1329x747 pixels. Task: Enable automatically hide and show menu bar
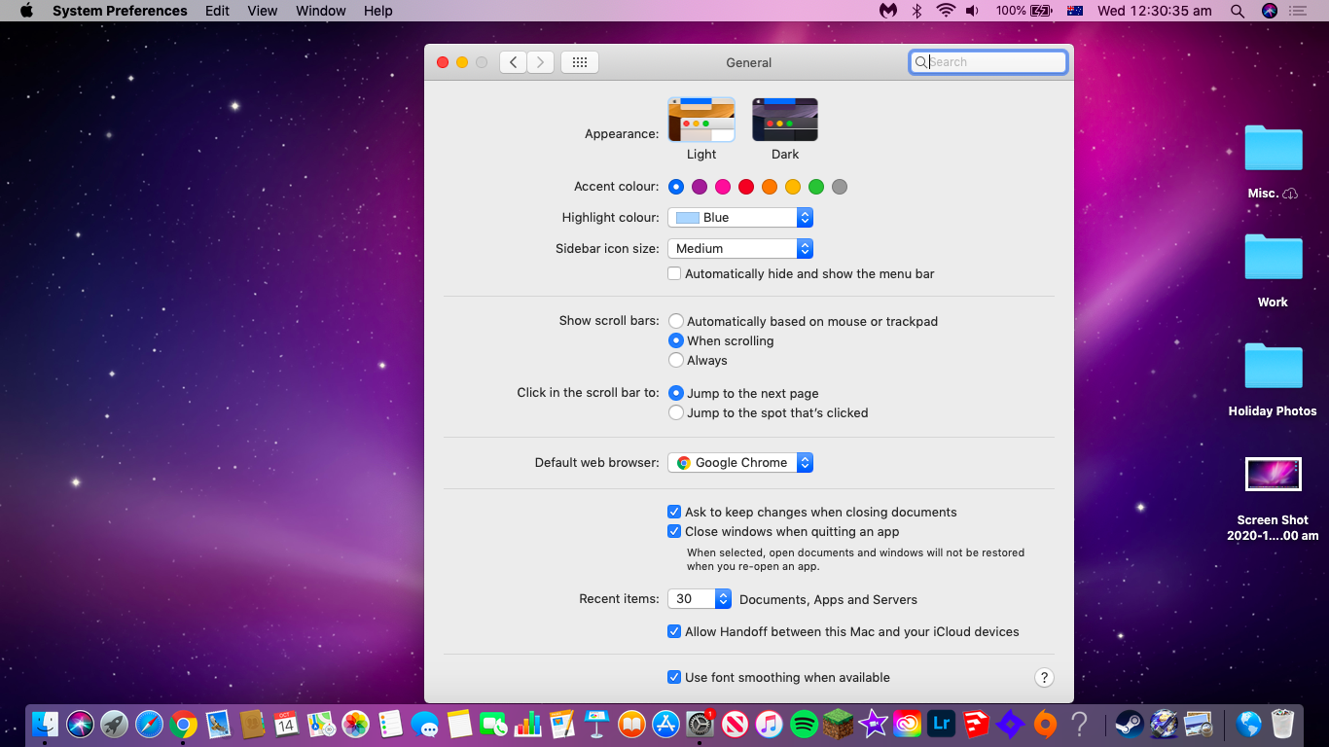click(674, 274)
